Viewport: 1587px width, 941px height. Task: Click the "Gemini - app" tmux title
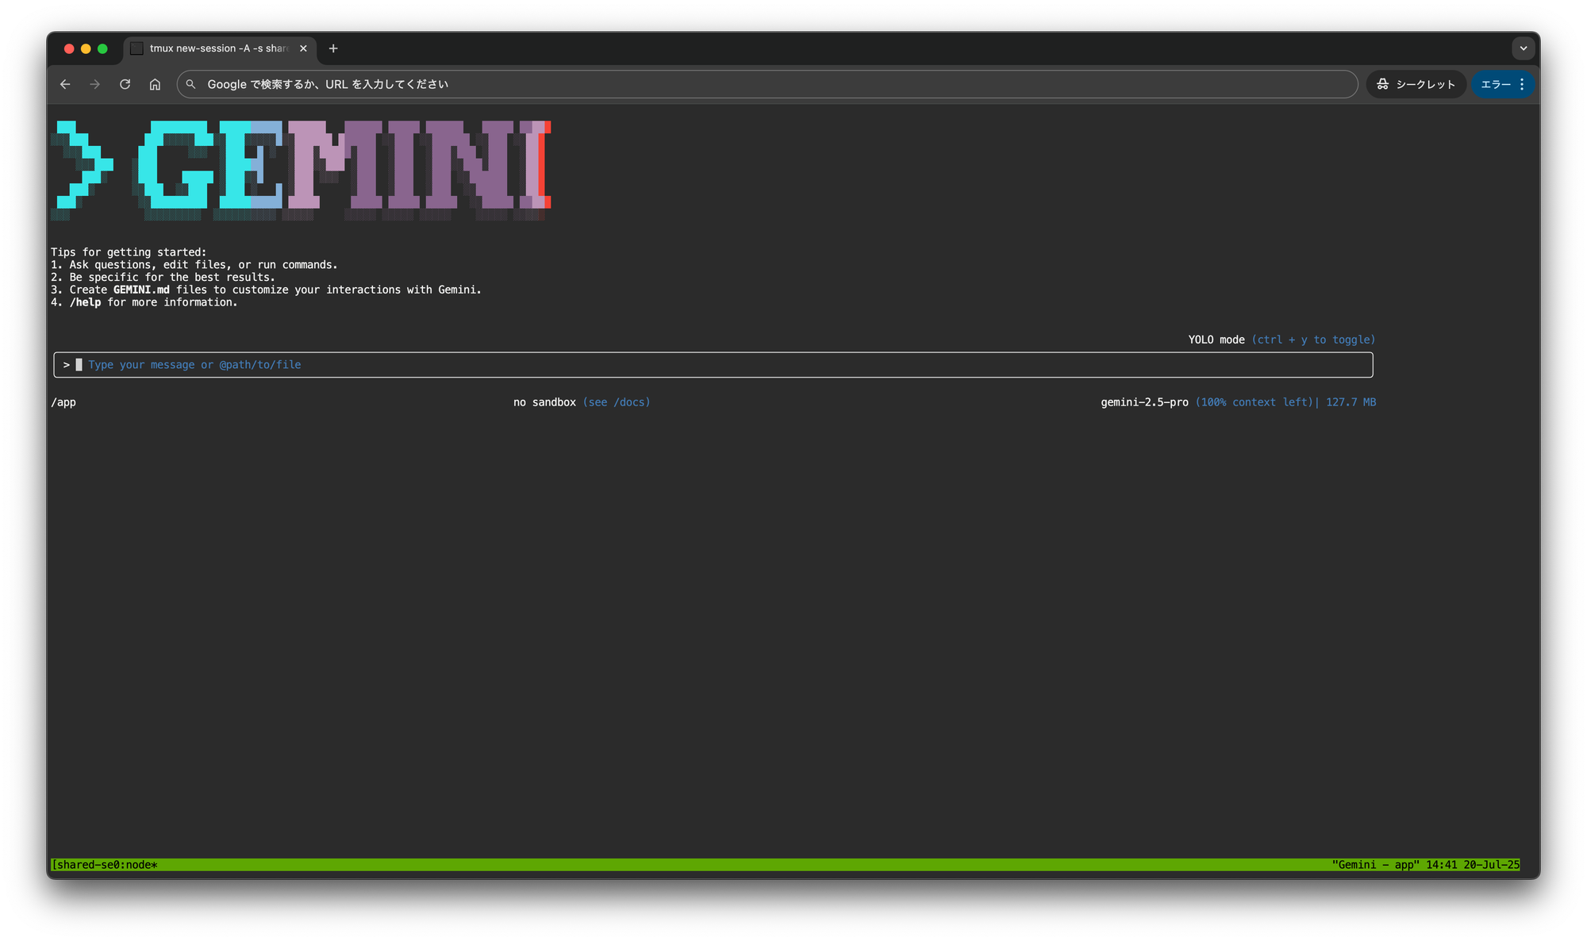coord(1375,865)
